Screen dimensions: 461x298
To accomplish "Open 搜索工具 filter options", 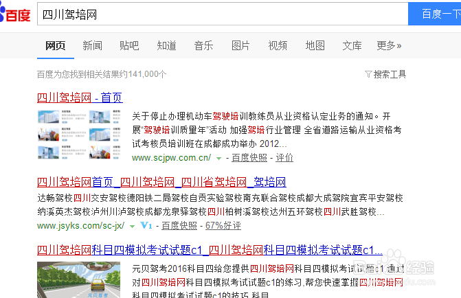I will coord(390,74).
